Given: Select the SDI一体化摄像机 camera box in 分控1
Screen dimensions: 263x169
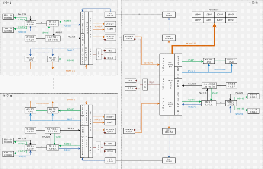Looking at the screenshot, I should click(8, 30).
